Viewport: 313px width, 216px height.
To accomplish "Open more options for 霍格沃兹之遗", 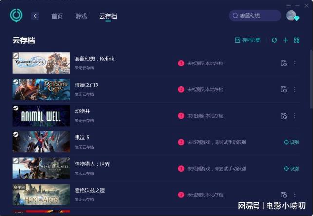I will point(295,194).
